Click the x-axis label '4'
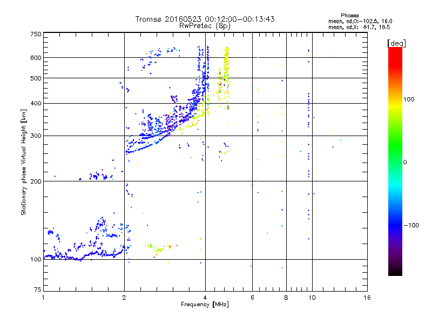Viewport: 432px width, 324px height. pyautogui.click(x=205, y=298)
